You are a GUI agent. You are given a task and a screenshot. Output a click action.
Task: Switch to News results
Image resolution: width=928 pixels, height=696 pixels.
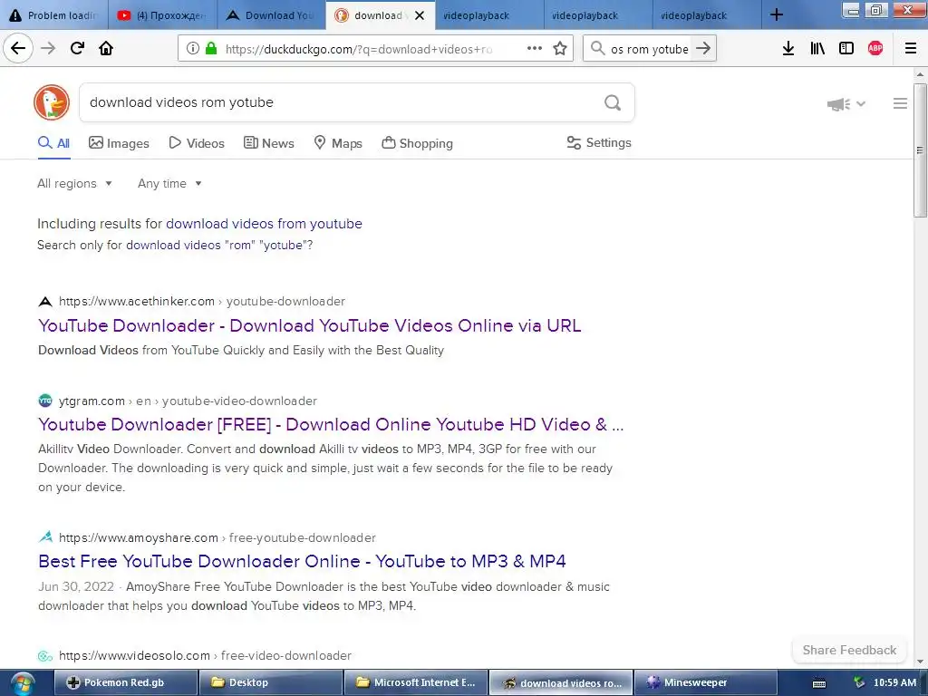(268, 143)
